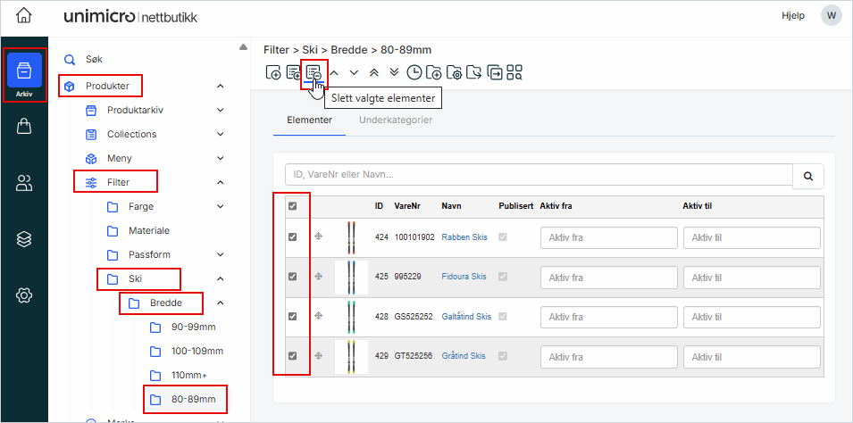Open the settings gear in left sidebar
This screenshot has width=853, height=423.
click(24, 295)
